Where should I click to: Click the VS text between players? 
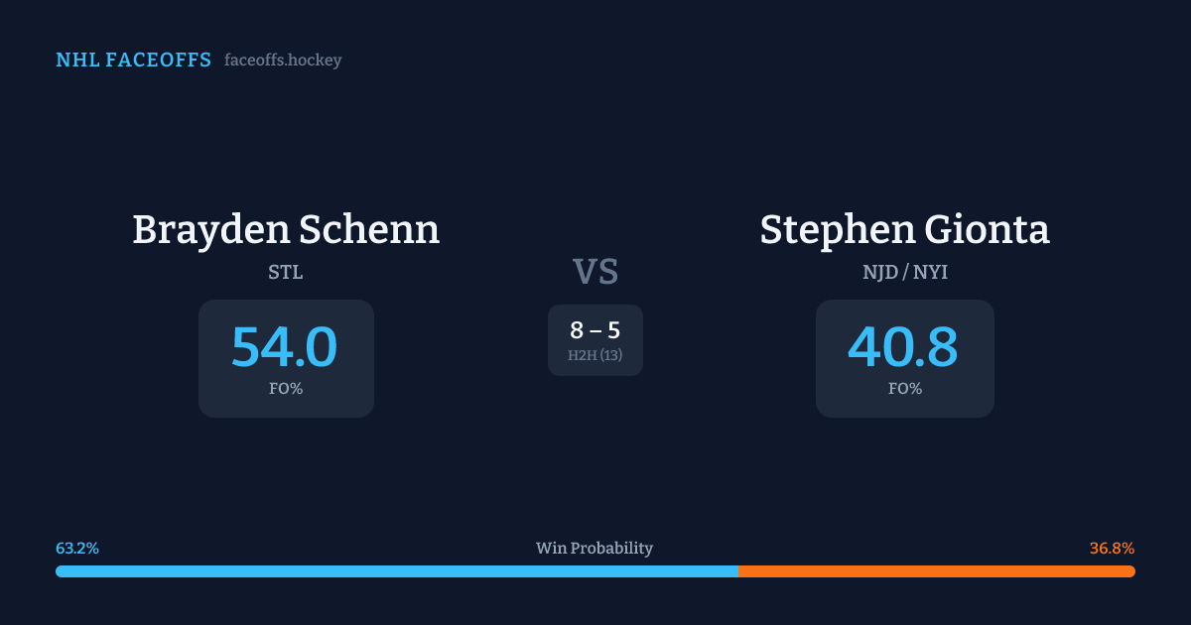(x=595, y=271)
